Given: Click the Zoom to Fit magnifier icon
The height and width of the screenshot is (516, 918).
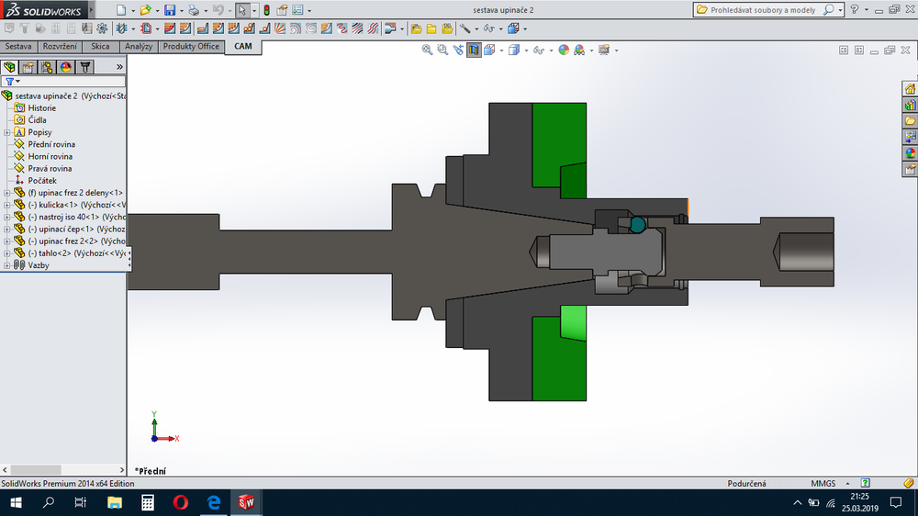Looking at the screenshot, I should pos(427,50).
